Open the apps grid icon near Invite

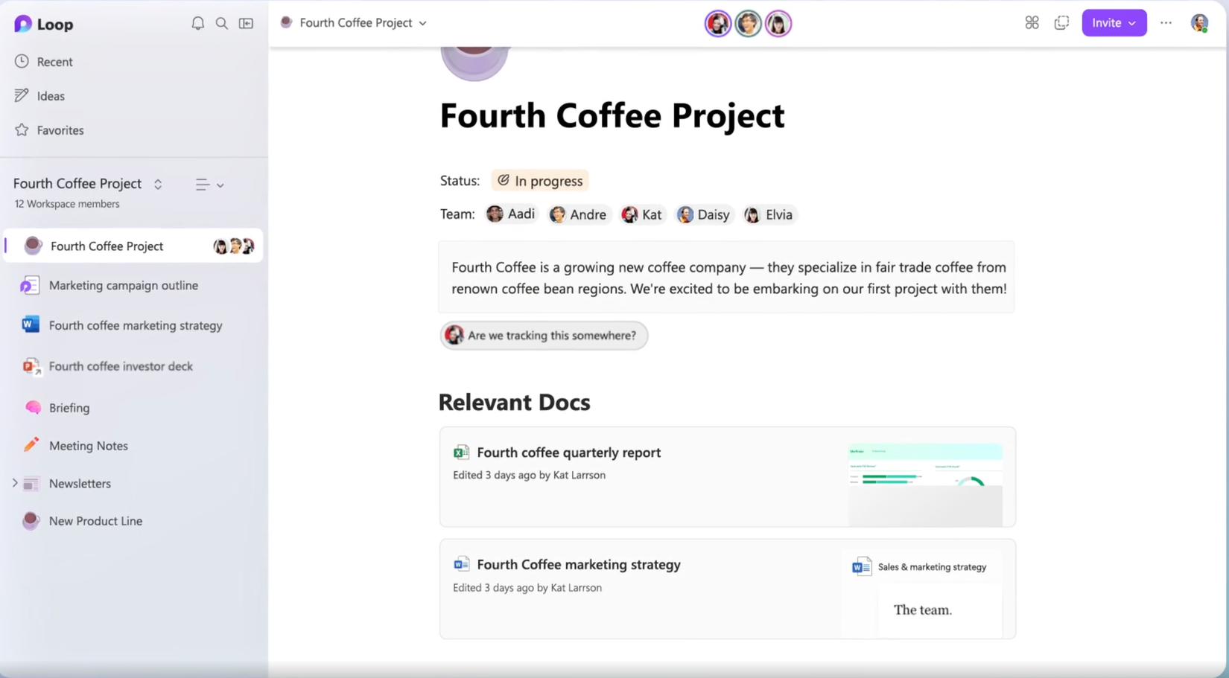(x=1032, y=22)
